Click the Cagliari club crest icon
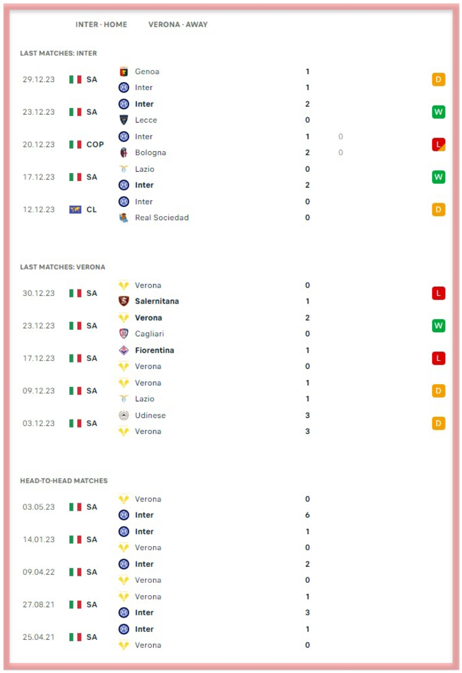Viewport: 462px width, 673px height. (124, 334)
